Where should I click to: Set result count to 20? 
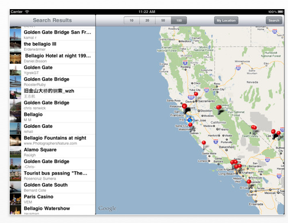point(147,21)
